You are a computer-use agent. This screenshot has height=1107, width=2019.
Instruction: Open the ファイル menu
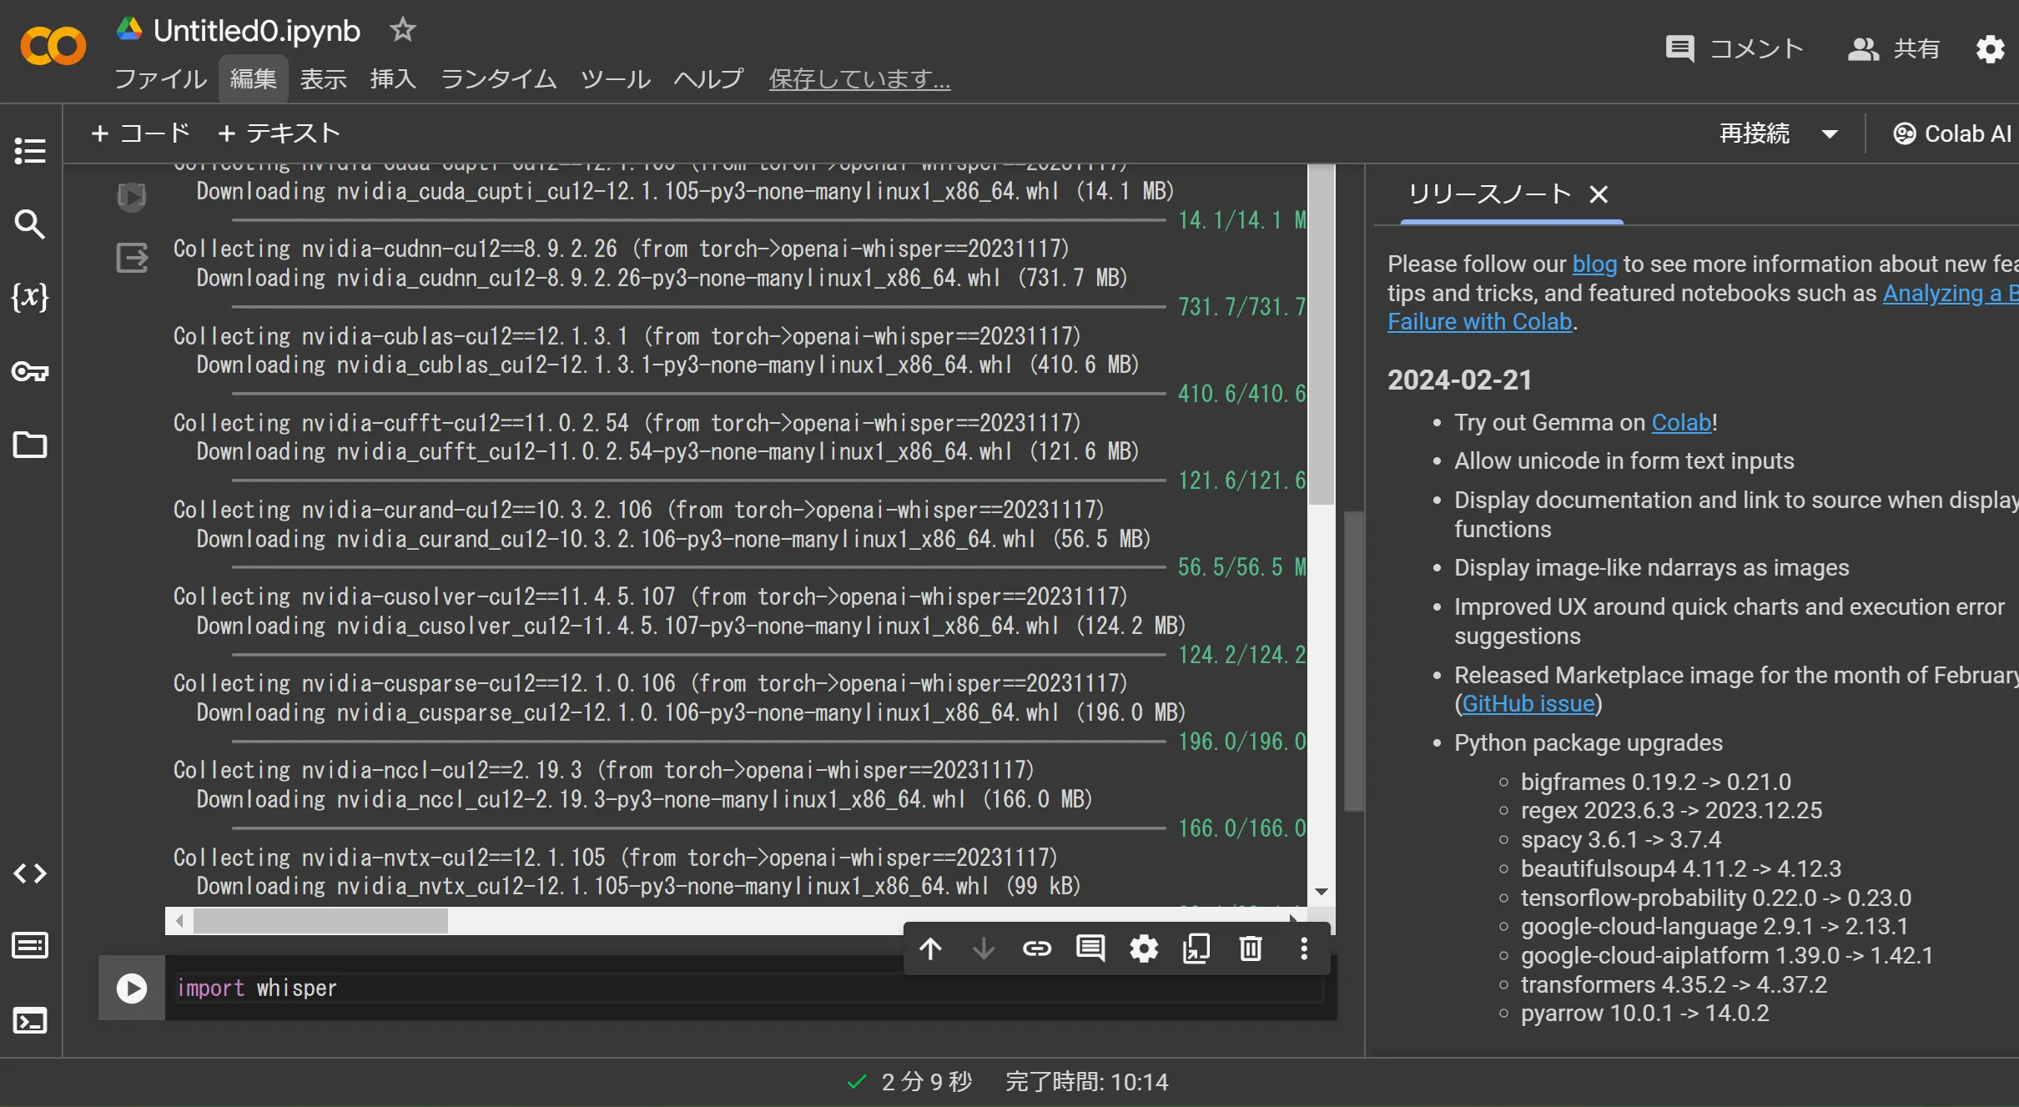159,79
